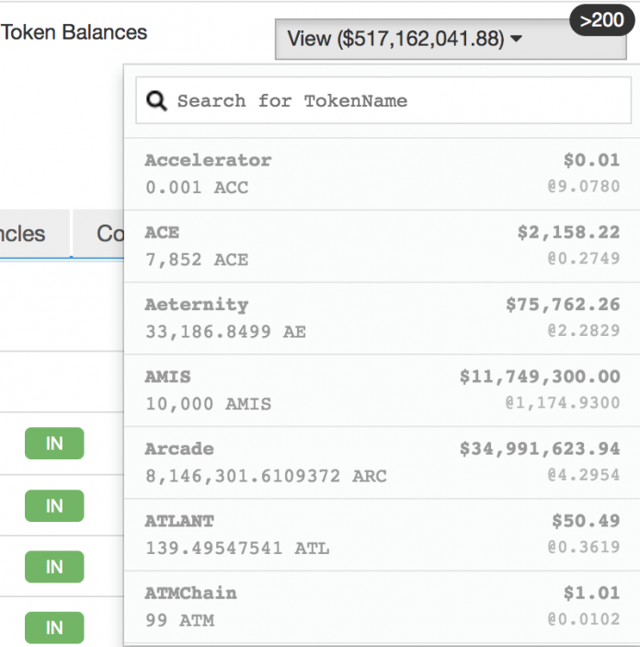
Task: Click the $11,749,300.00 AMIS value
Action: [x=540, y=376]
